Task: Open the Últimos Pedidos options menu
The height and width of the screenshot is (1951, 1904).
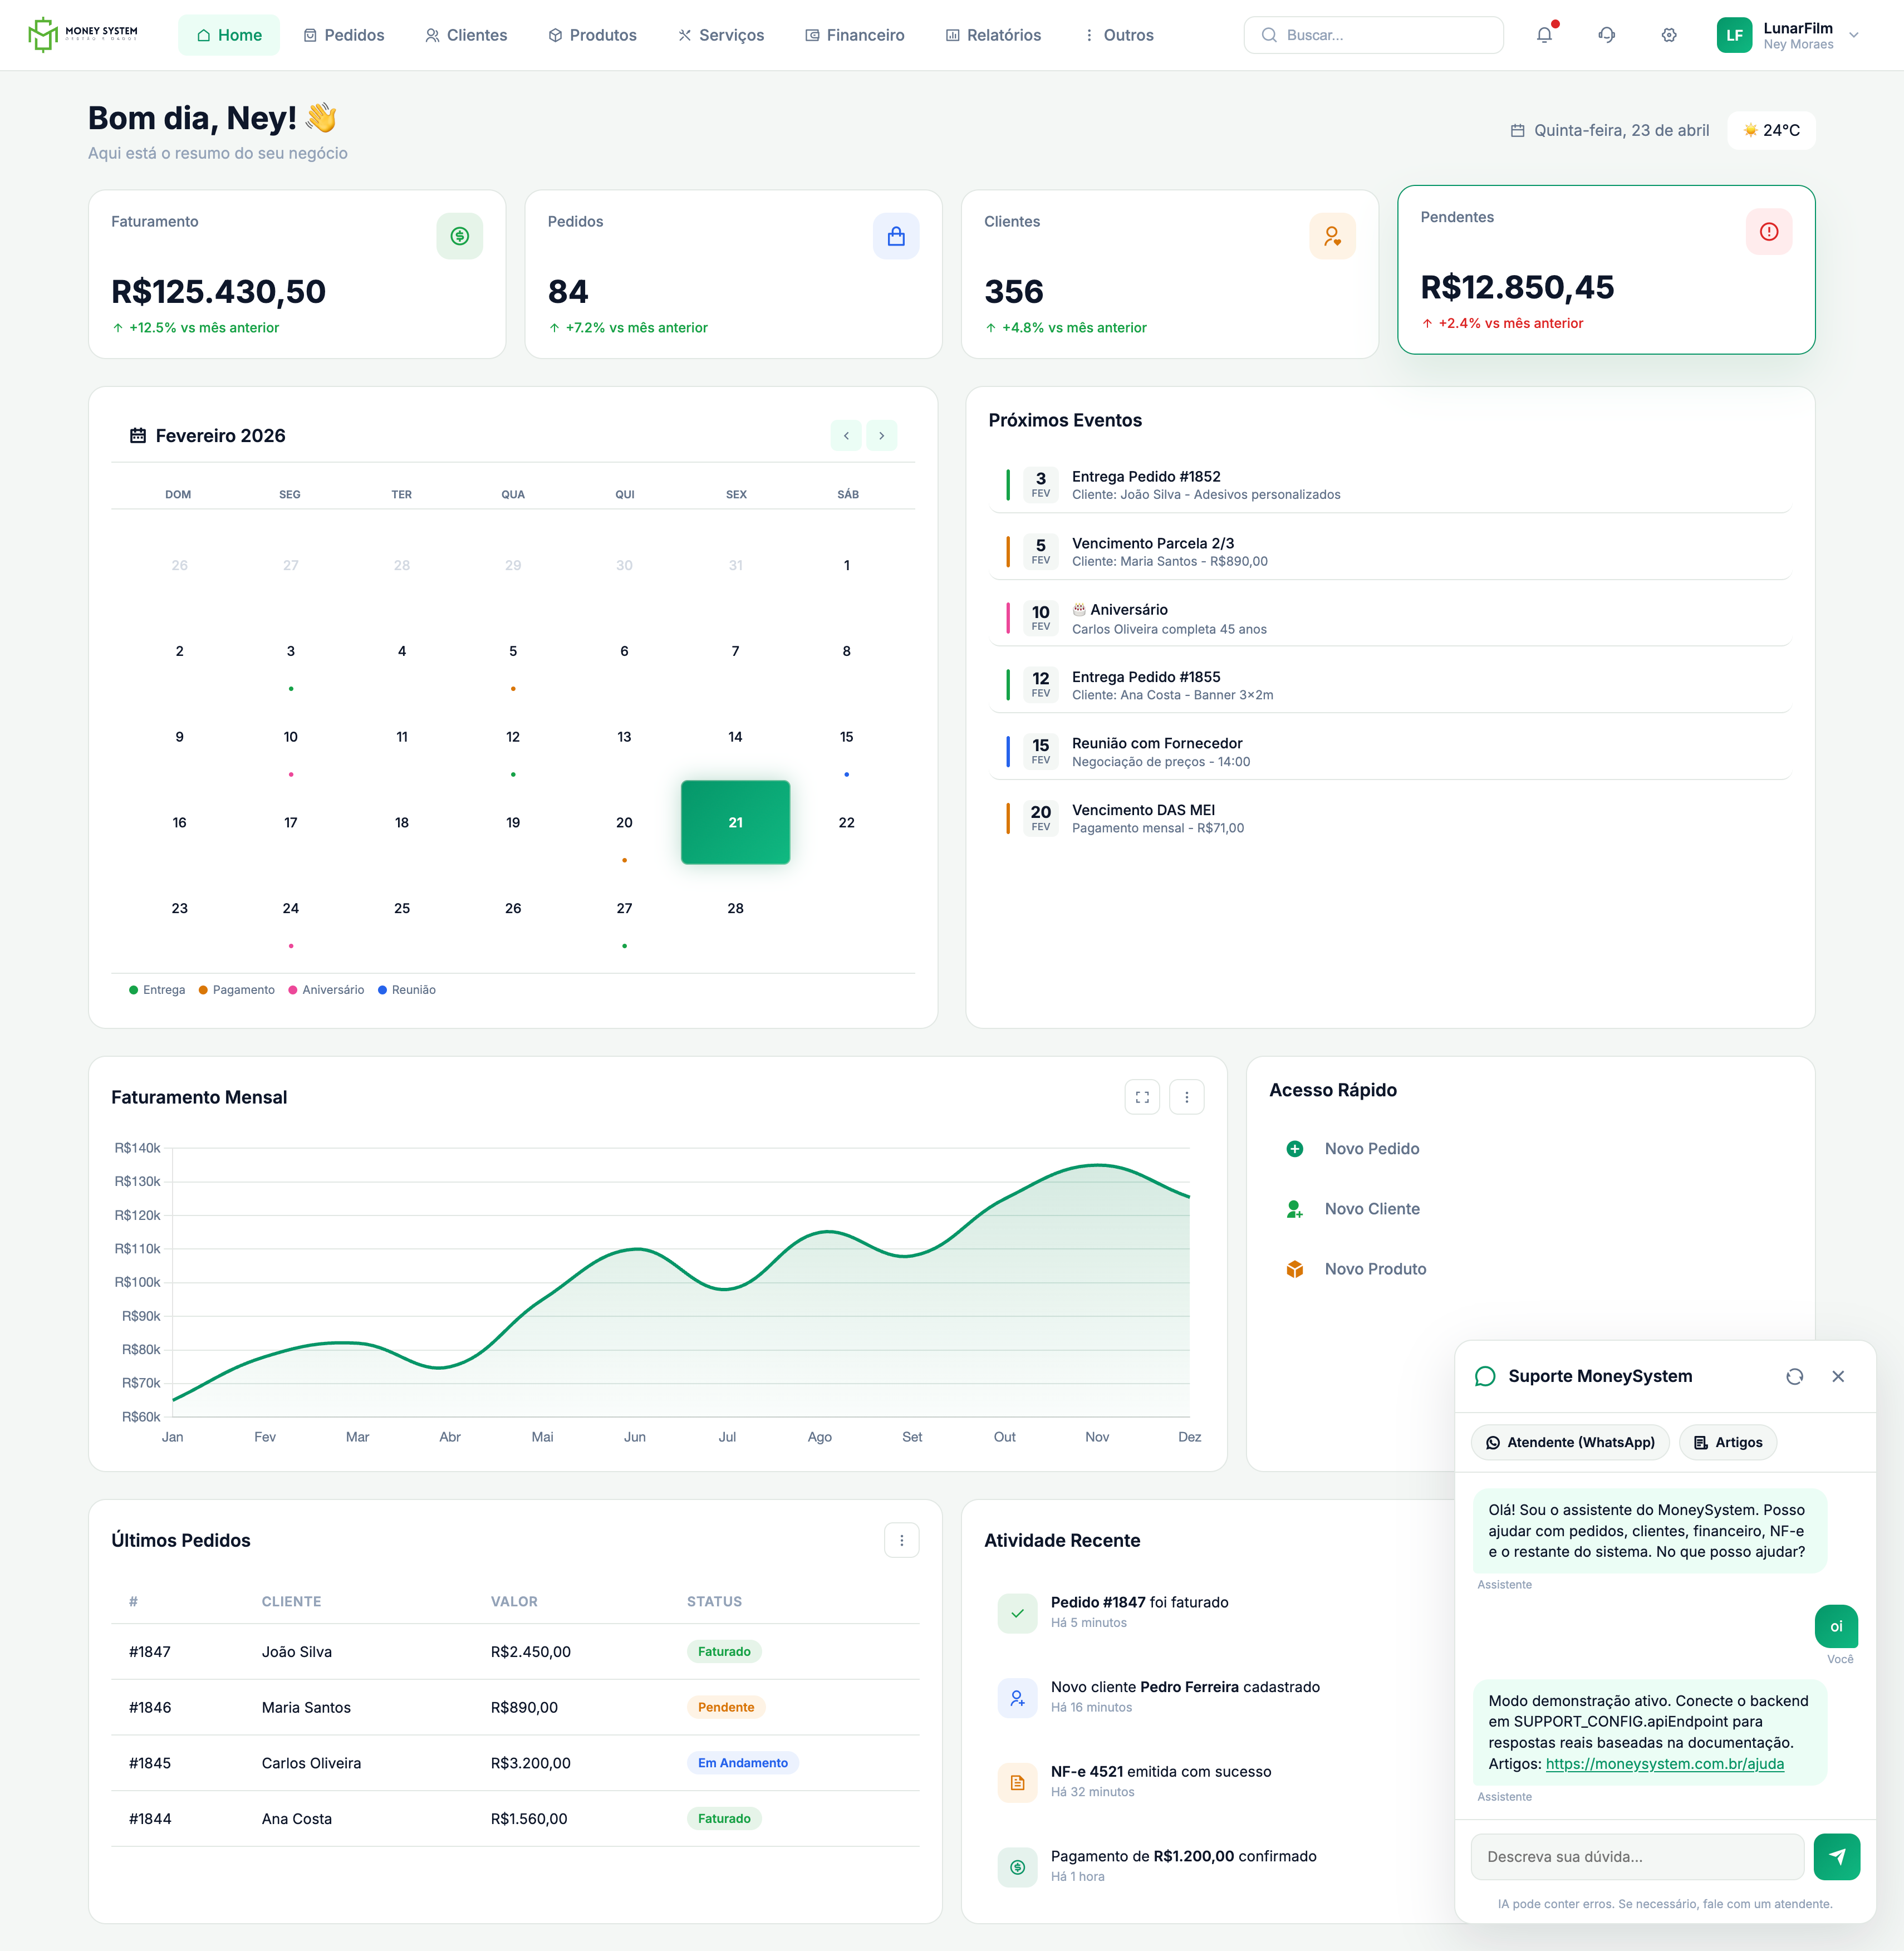Action: (901, 1540)
